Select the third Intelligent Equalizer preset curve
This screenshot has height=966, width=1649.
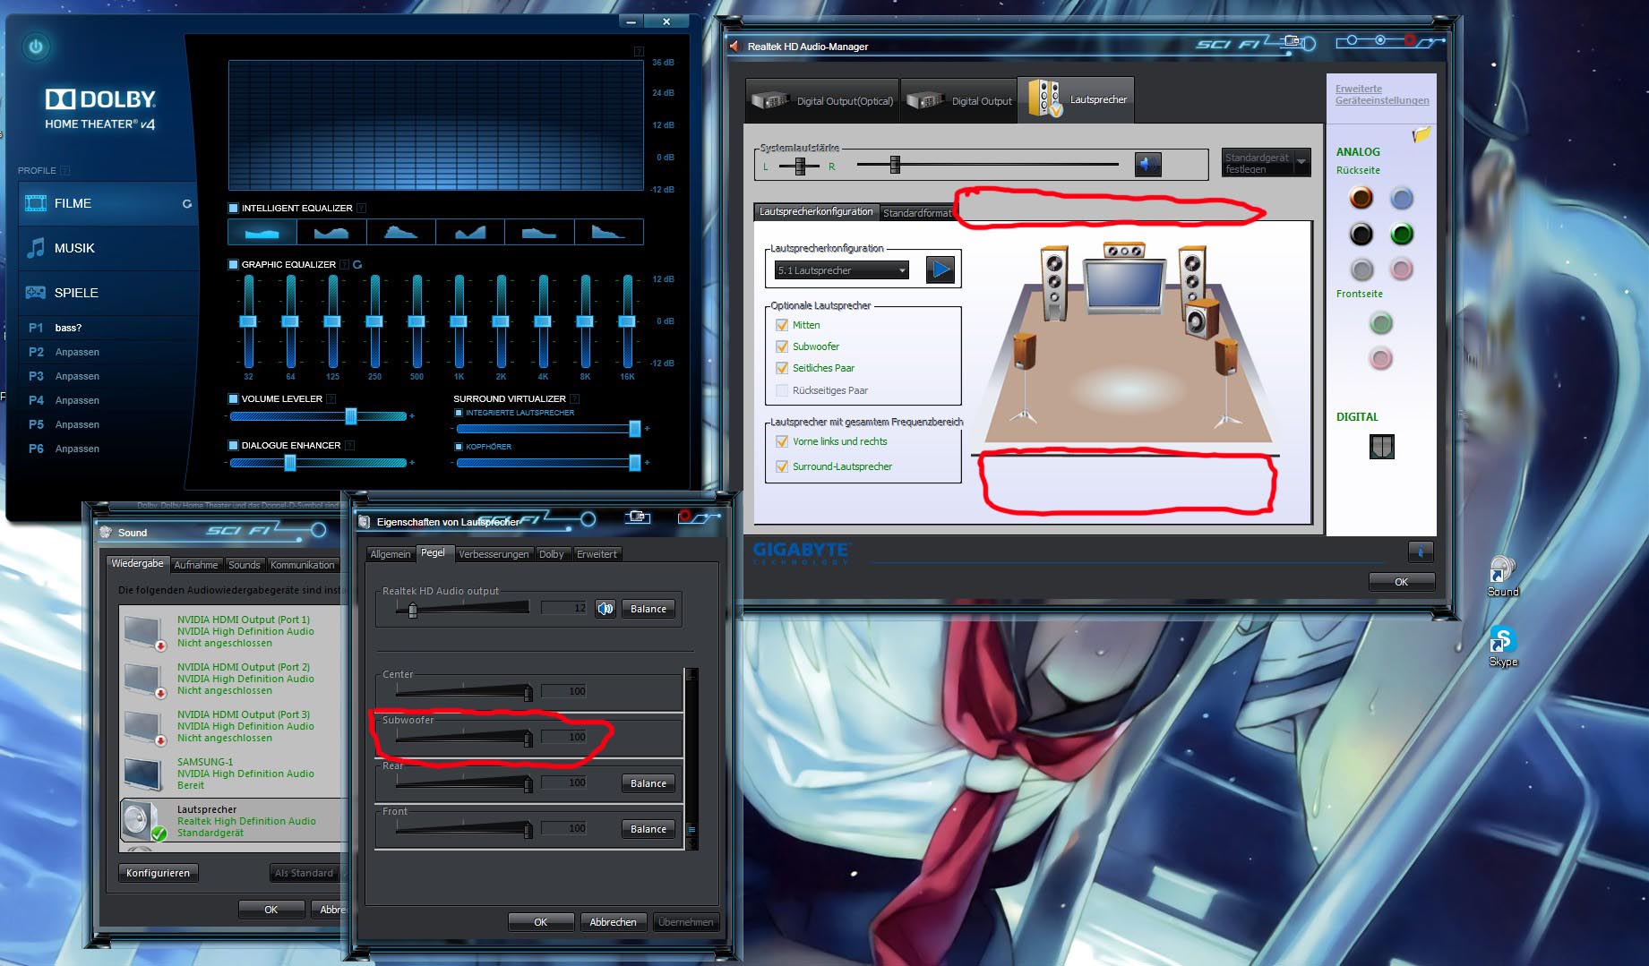tap(400, 232)
